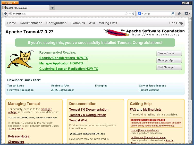Screen dimensions: 194x145
Task: Open the manager webapp link
Action: tap(46, 109)
